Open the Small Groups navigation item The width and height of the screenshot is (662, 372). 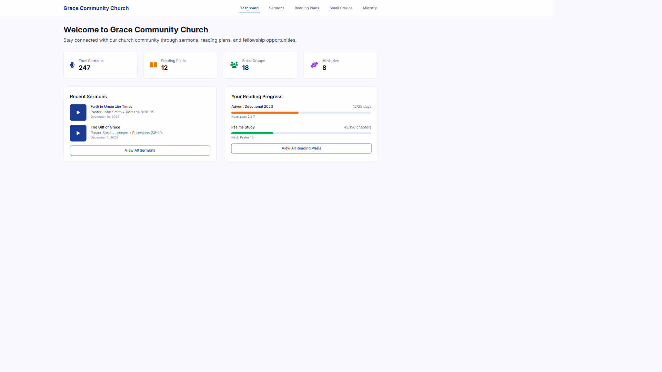341,8
